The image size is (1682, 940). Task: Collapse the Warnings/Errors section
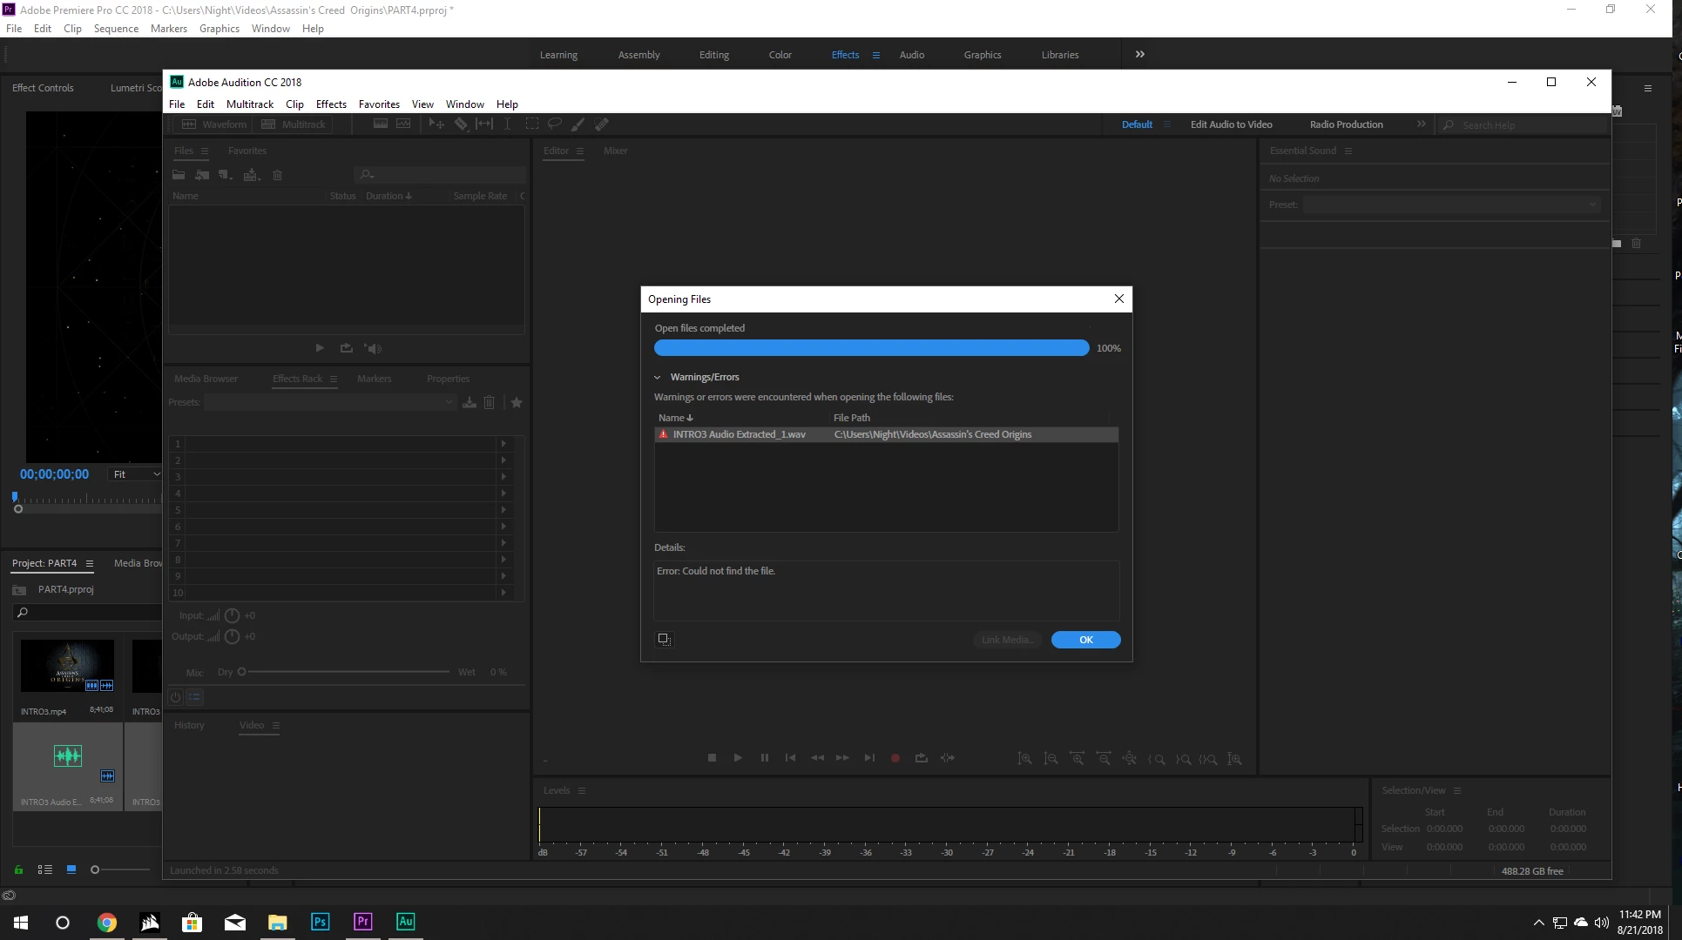pos(658,378)
